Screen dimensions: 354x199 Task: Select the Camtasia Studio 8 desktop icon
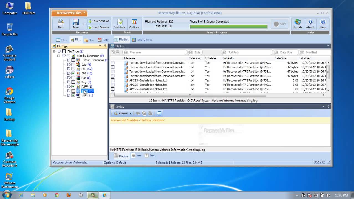point(9,53)
